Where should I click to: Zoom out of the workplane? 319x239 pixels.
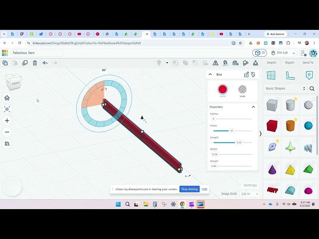(7, 132)
